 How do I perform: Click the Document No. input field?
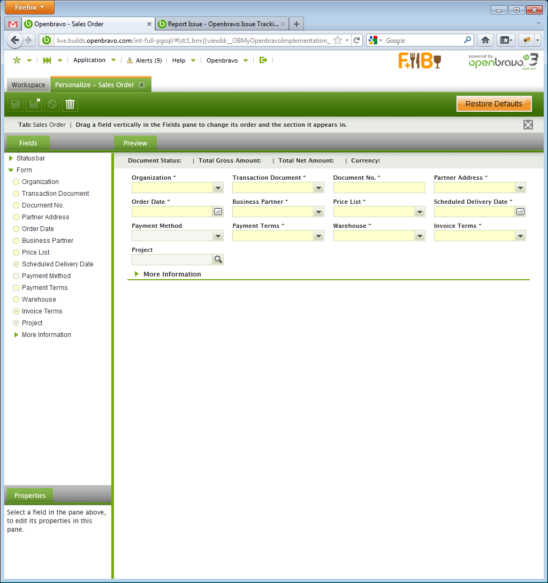pyautogui.click(x=379, y=188)
